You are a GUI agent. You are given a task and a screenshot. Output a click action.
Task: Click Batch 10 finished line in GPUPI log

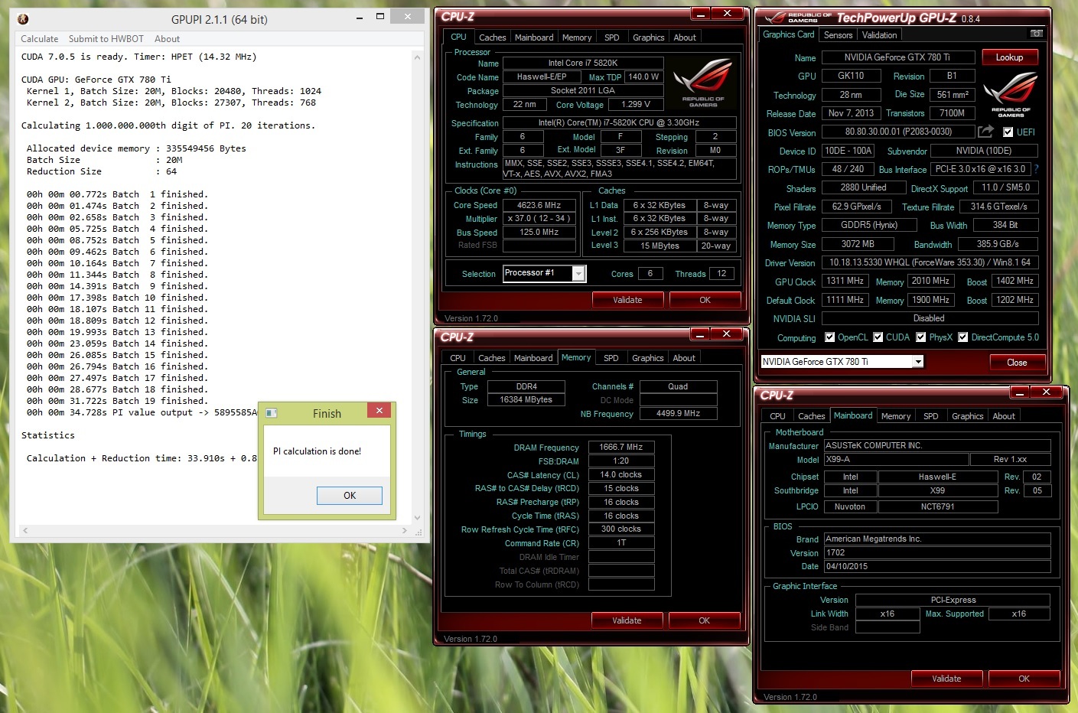click(x=117, y=298)
